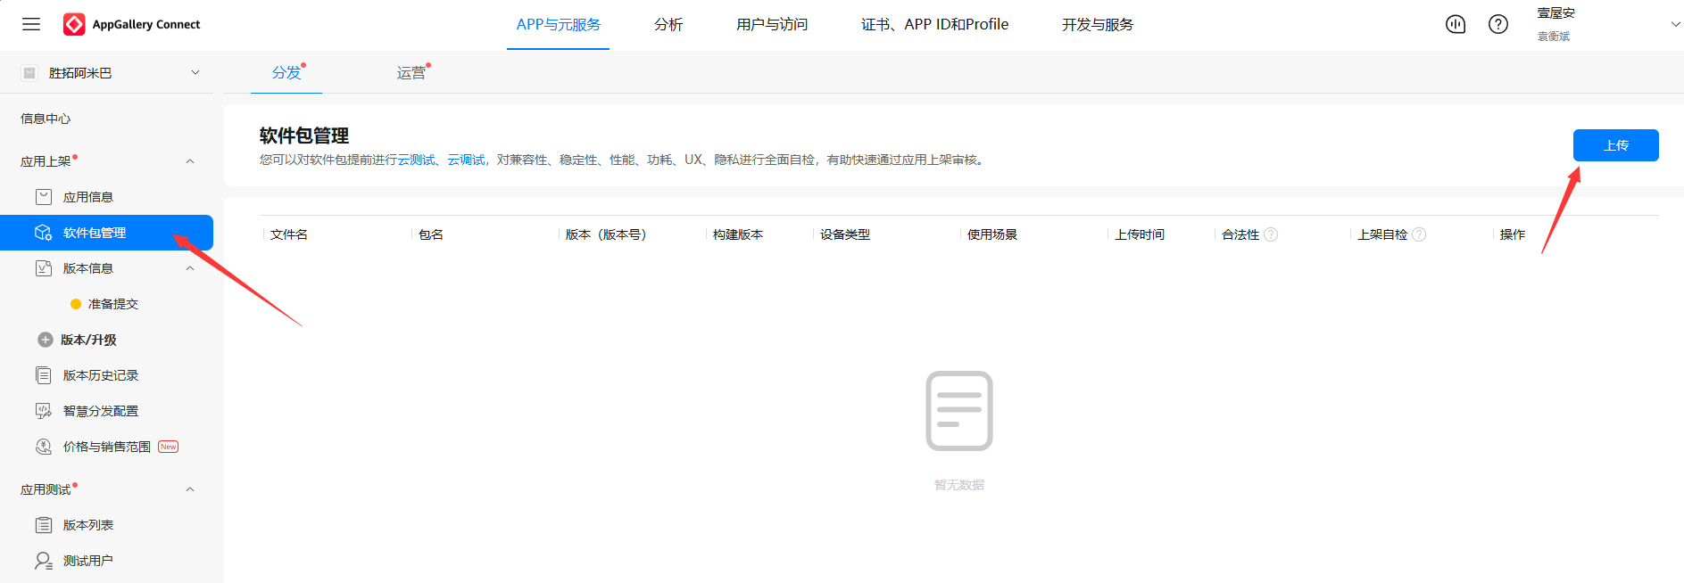This screenshot has width=1684, height=583.
Task: Click the plus icon beside 版本/升级
Action: [x=46, y=340]
